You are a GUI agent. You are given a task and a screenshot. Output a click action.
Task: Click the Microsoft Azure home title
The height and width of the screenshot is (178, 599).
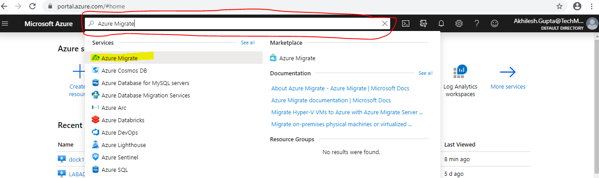[x=48, y=23]
